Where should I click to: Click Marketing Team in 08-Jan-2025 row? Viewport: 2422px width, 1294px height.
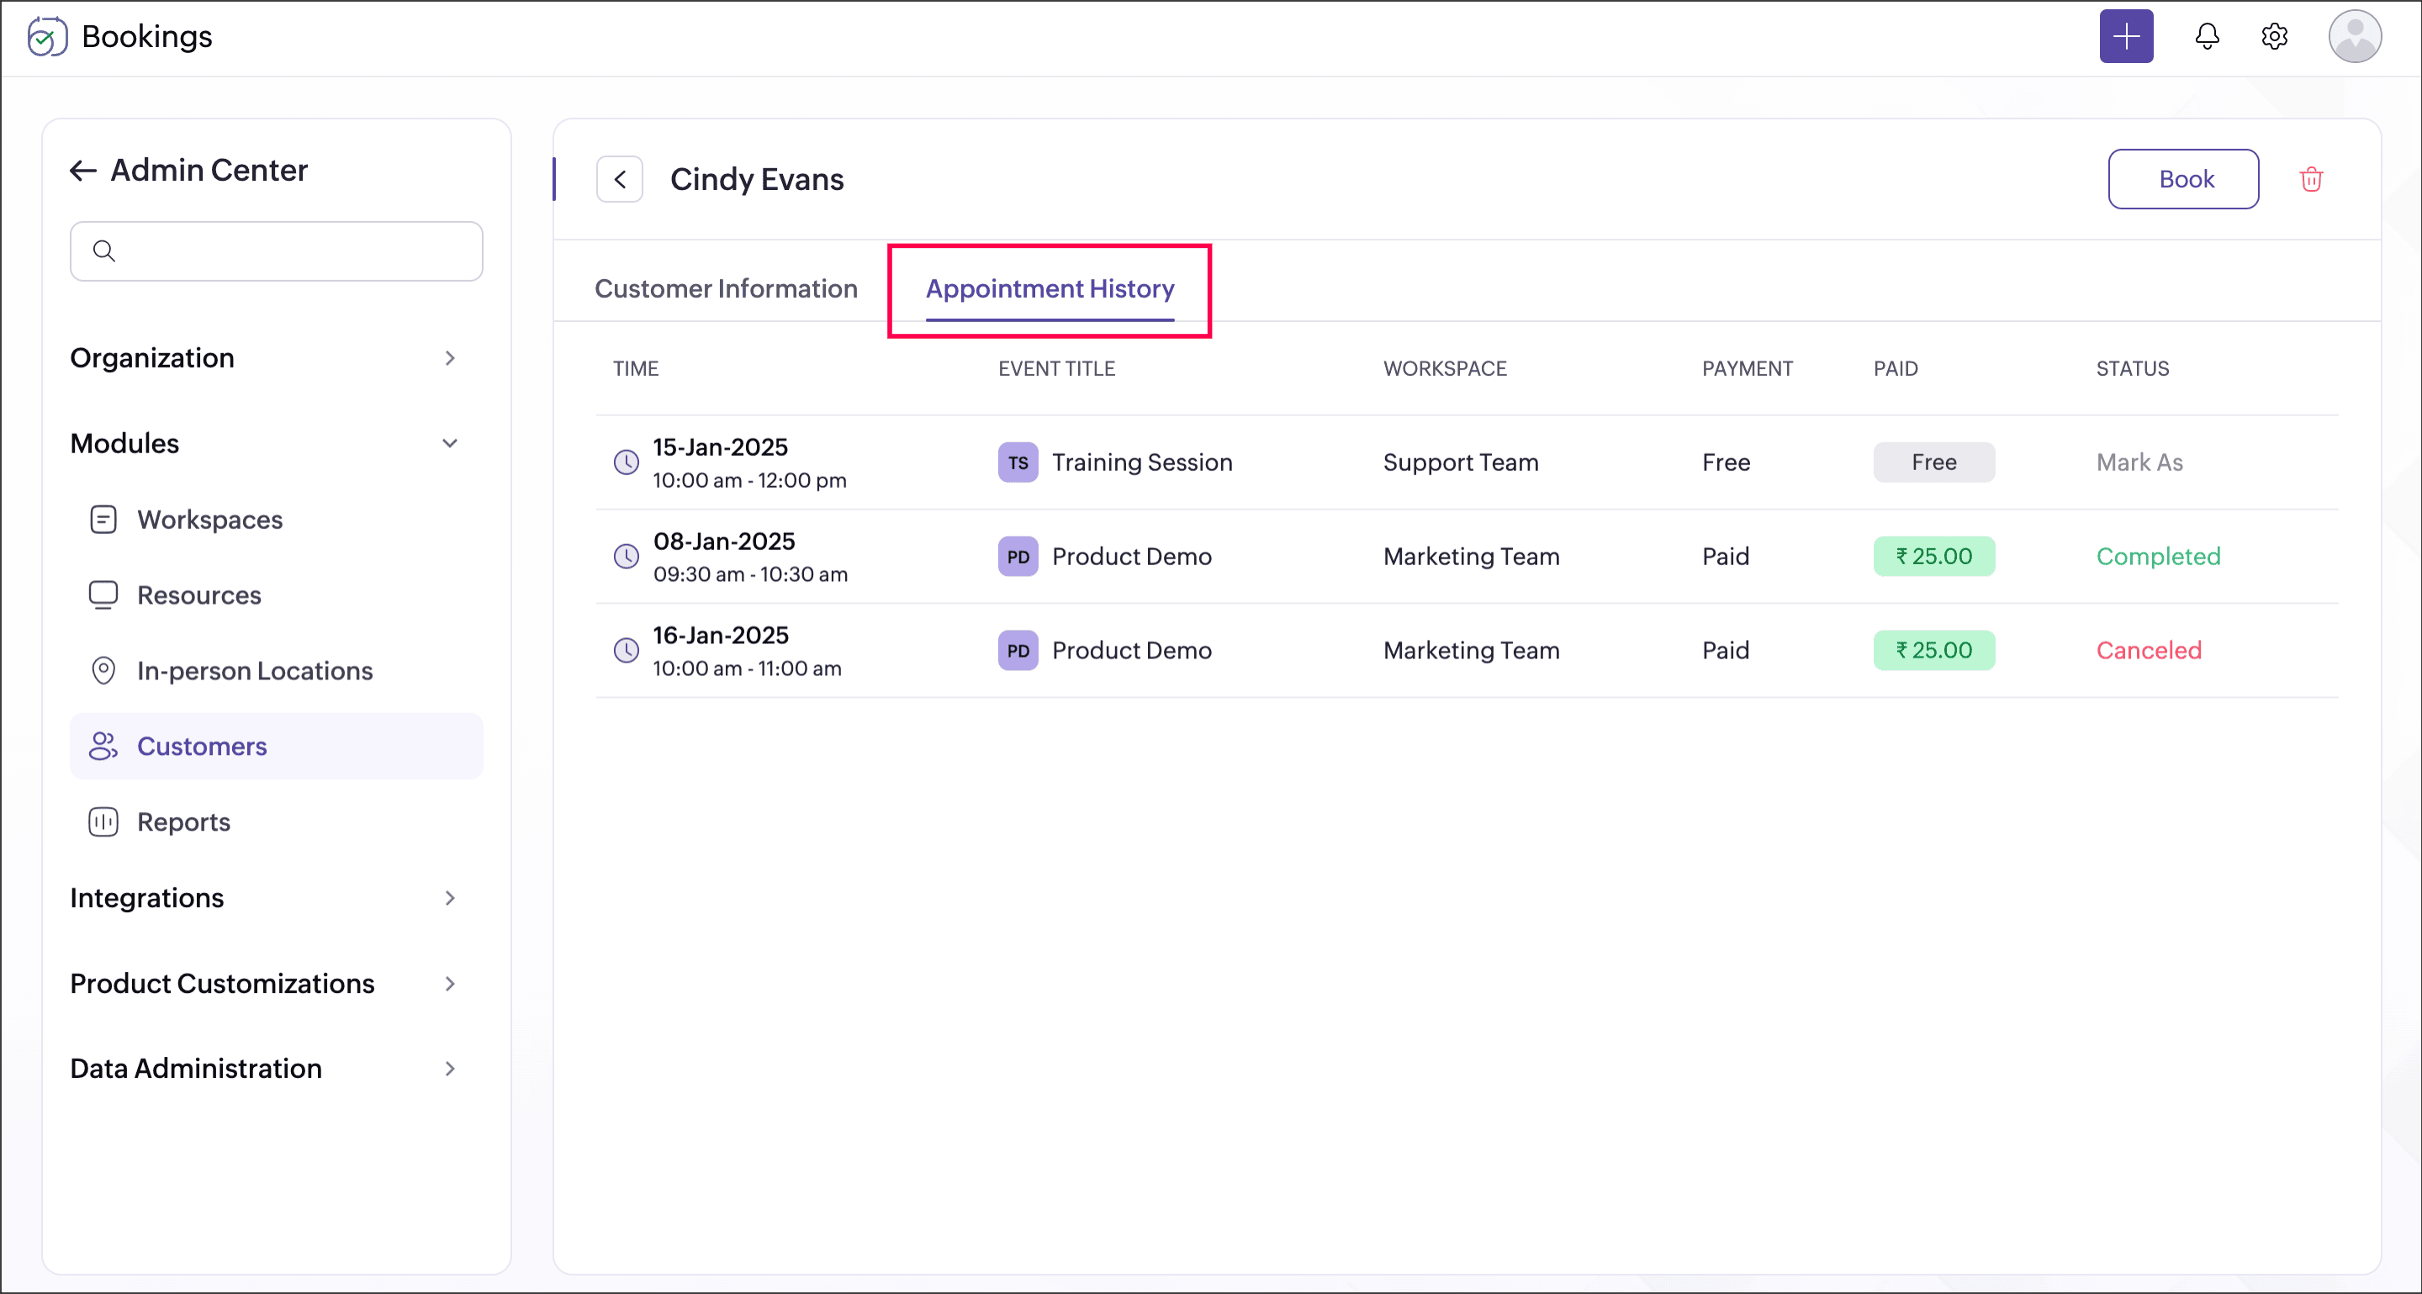tap(1471, 557)
